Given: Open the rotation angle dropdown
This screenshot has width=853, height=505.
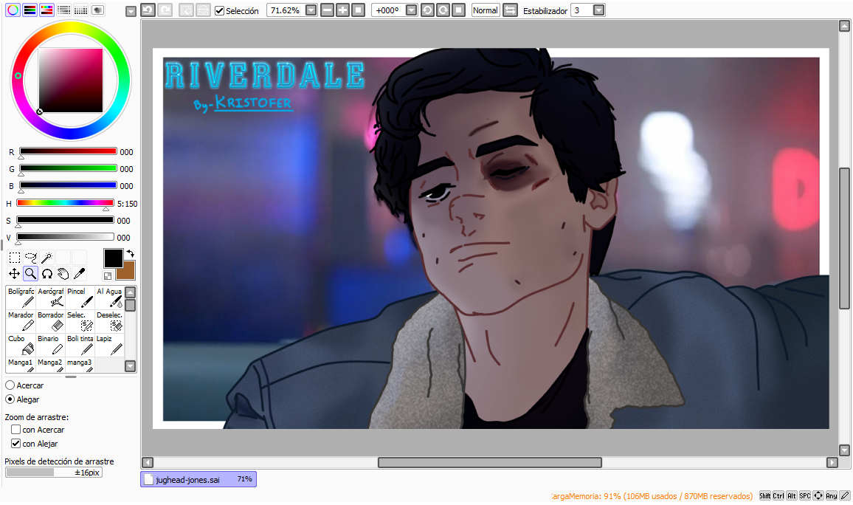Looking at the screenshot, I should pyautogui.click(x=411, y=10).
